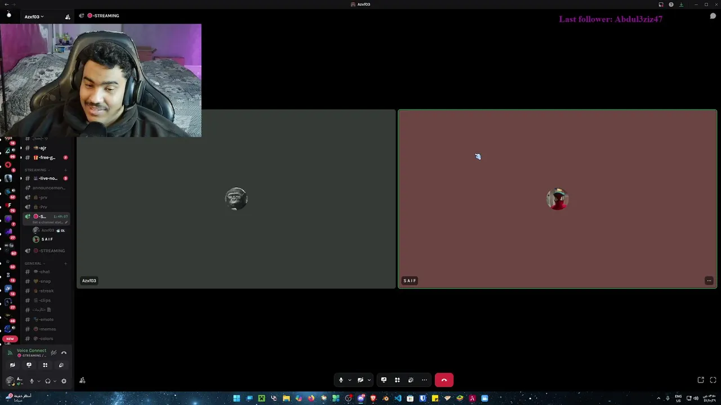Select the SAIF participant tile
This screenshot has height=405, width=721.
pos(557,199)
